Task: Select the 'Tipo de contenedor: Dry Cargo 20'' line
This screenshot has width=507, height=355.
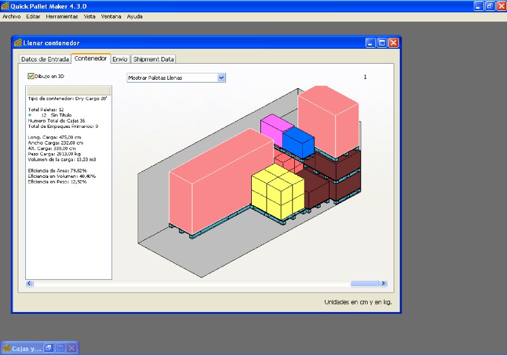Action: (67, 99)
